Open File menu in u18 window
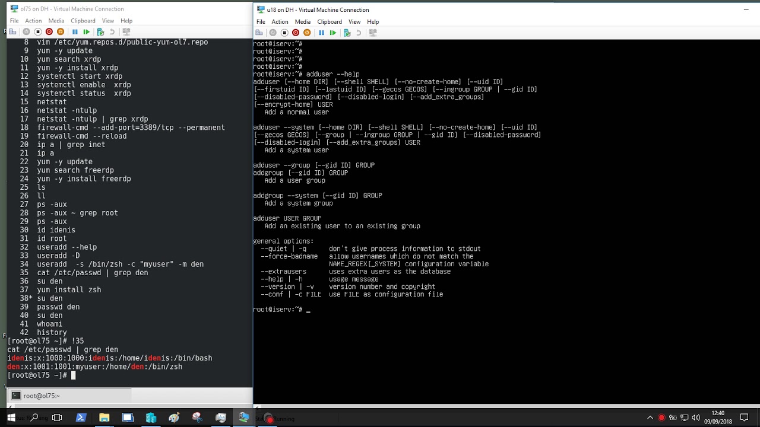 click(x=261, y=22)
